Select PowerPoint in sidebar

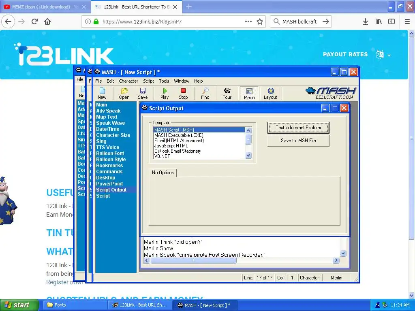click(x=109, y=184)
